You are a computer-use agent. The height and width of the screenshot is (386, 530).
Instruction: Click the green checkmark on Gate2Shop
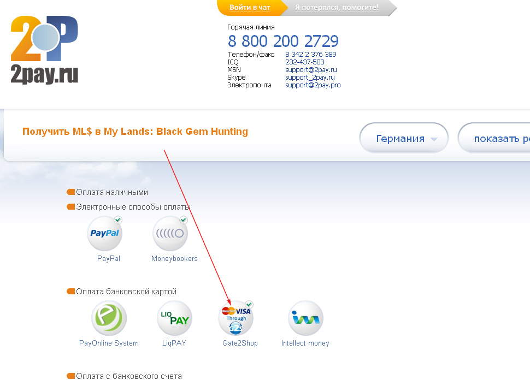pyautogui.click(x=249, y=304)
